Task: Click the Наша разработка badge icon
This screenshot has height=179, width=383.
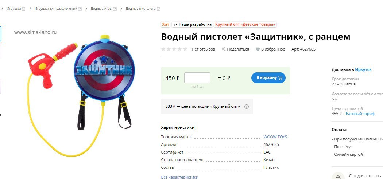Action: 175,25
